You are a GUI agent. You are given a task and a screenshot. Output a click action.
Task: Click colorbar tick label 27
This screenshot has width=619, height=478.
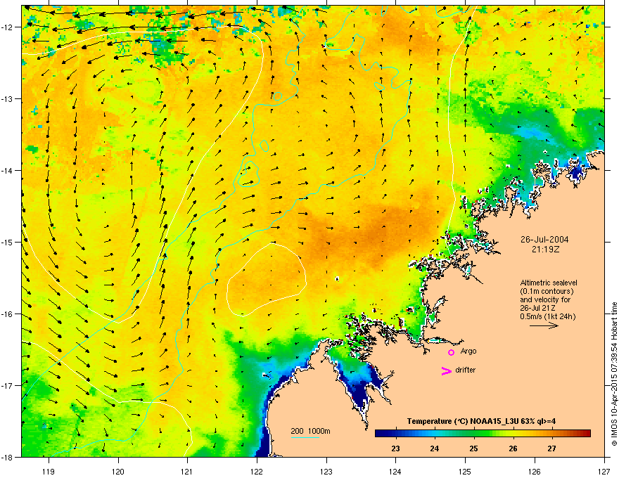[x=552, y=448]
